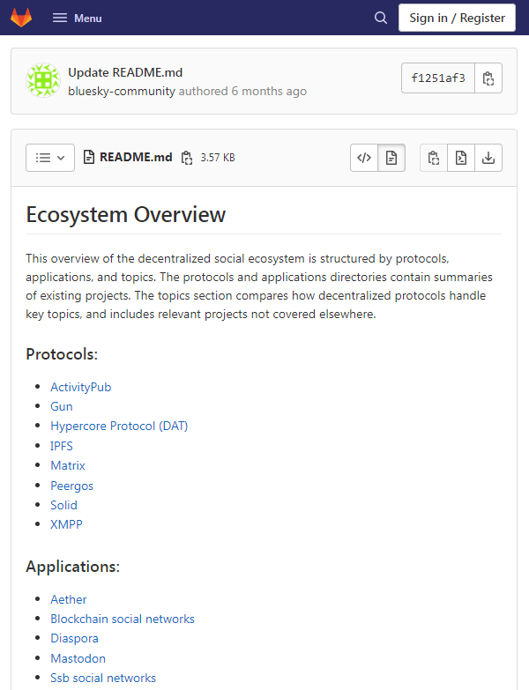Image resolution: width=529 pixels, height=690 pixels.
Task: Download the README.md file
Action: click(x=488, y=158)
